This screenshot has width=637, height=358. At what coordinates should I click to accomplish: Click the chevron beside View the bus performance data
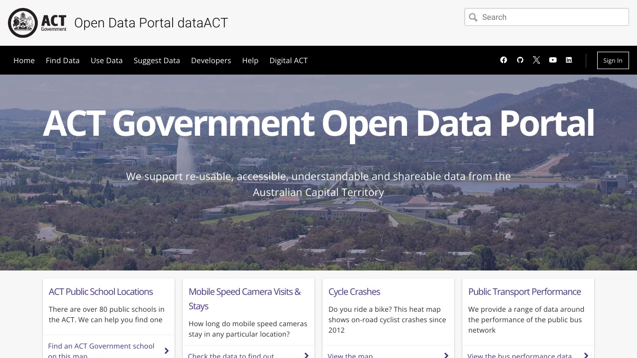(x=586, y=356)
